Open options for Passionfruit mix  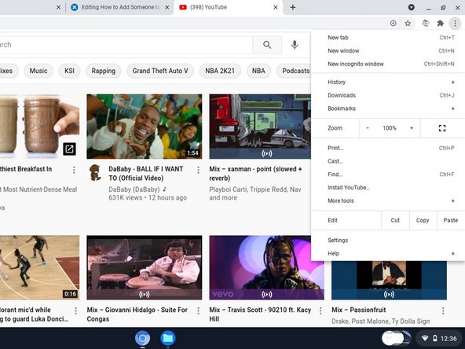443,310
